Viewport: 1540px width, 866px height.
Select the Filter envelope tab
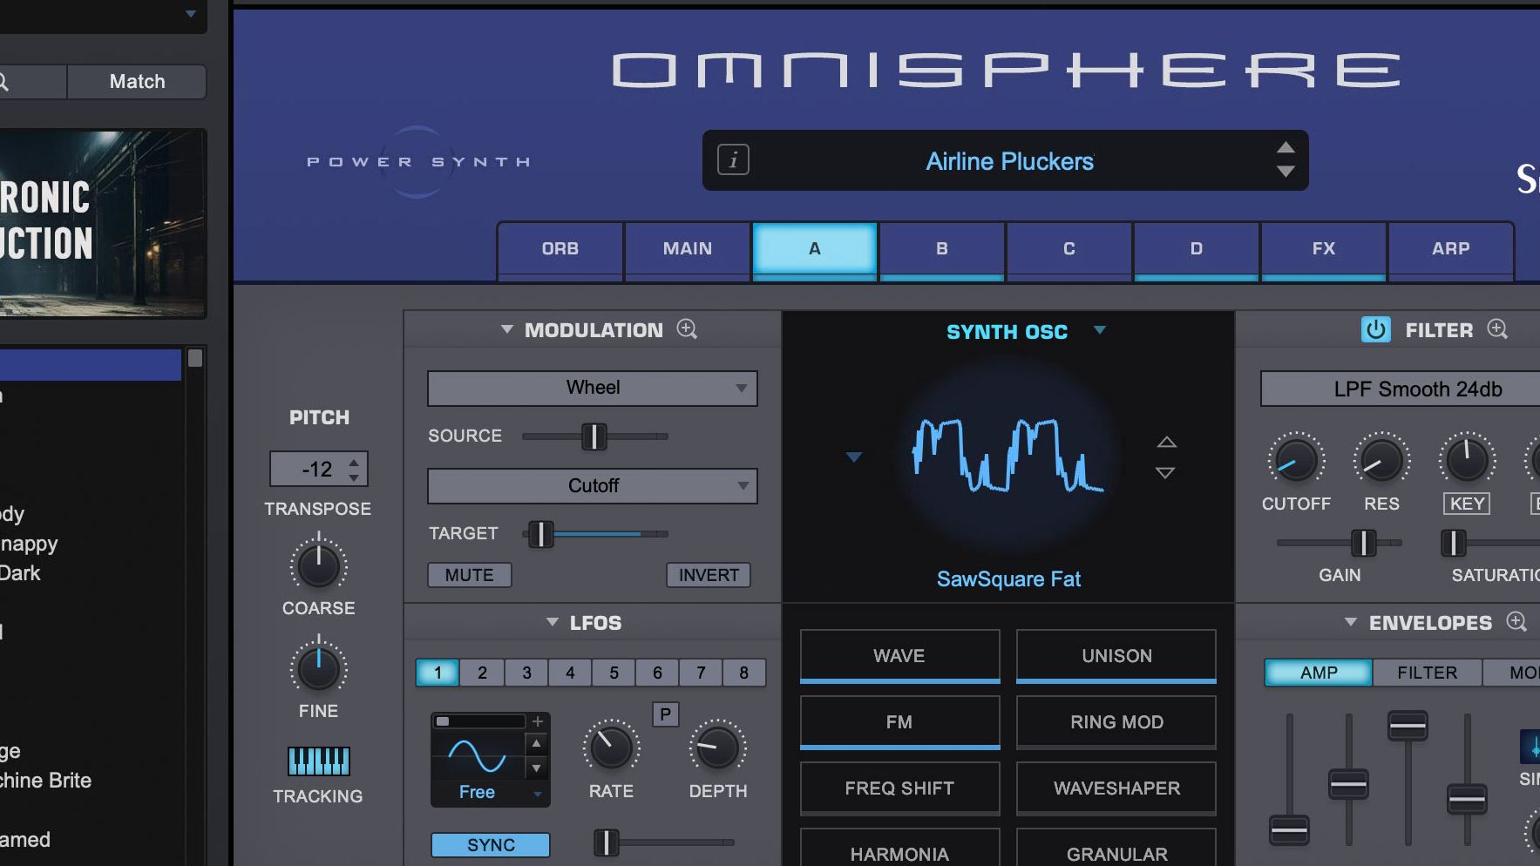tap(1427, 673)
